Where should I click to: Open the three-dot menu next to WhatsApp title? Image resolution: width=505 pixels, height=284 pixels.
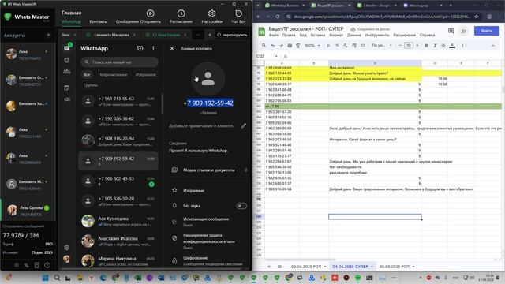pos(153,48)
